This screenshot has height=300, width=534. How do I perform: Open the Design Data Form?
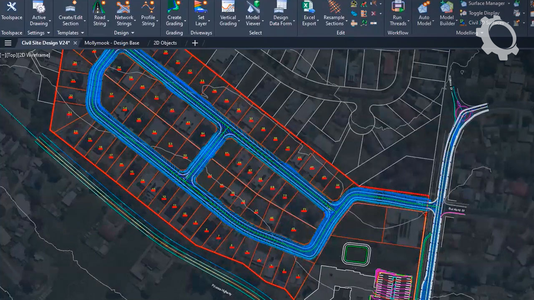281,13
